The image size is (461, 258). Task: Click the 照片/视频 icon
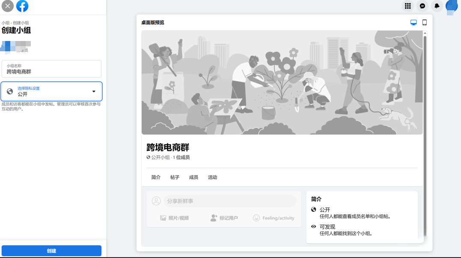163,218
